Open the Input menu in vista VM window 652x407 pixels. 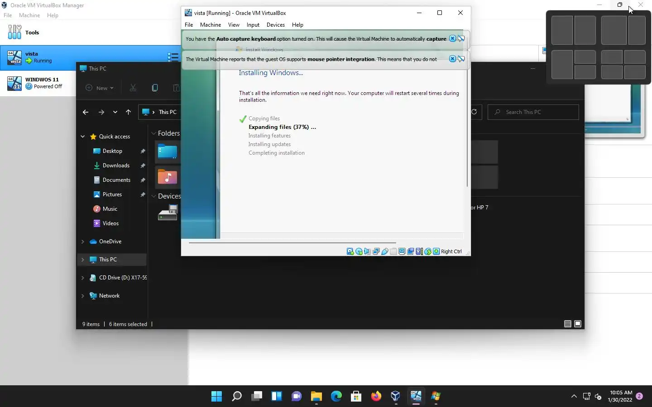click(x=253, y=25)
